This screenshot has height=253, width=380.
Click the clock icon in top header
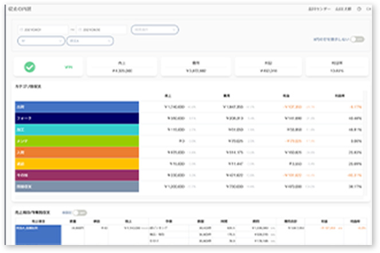pos(359,9)
